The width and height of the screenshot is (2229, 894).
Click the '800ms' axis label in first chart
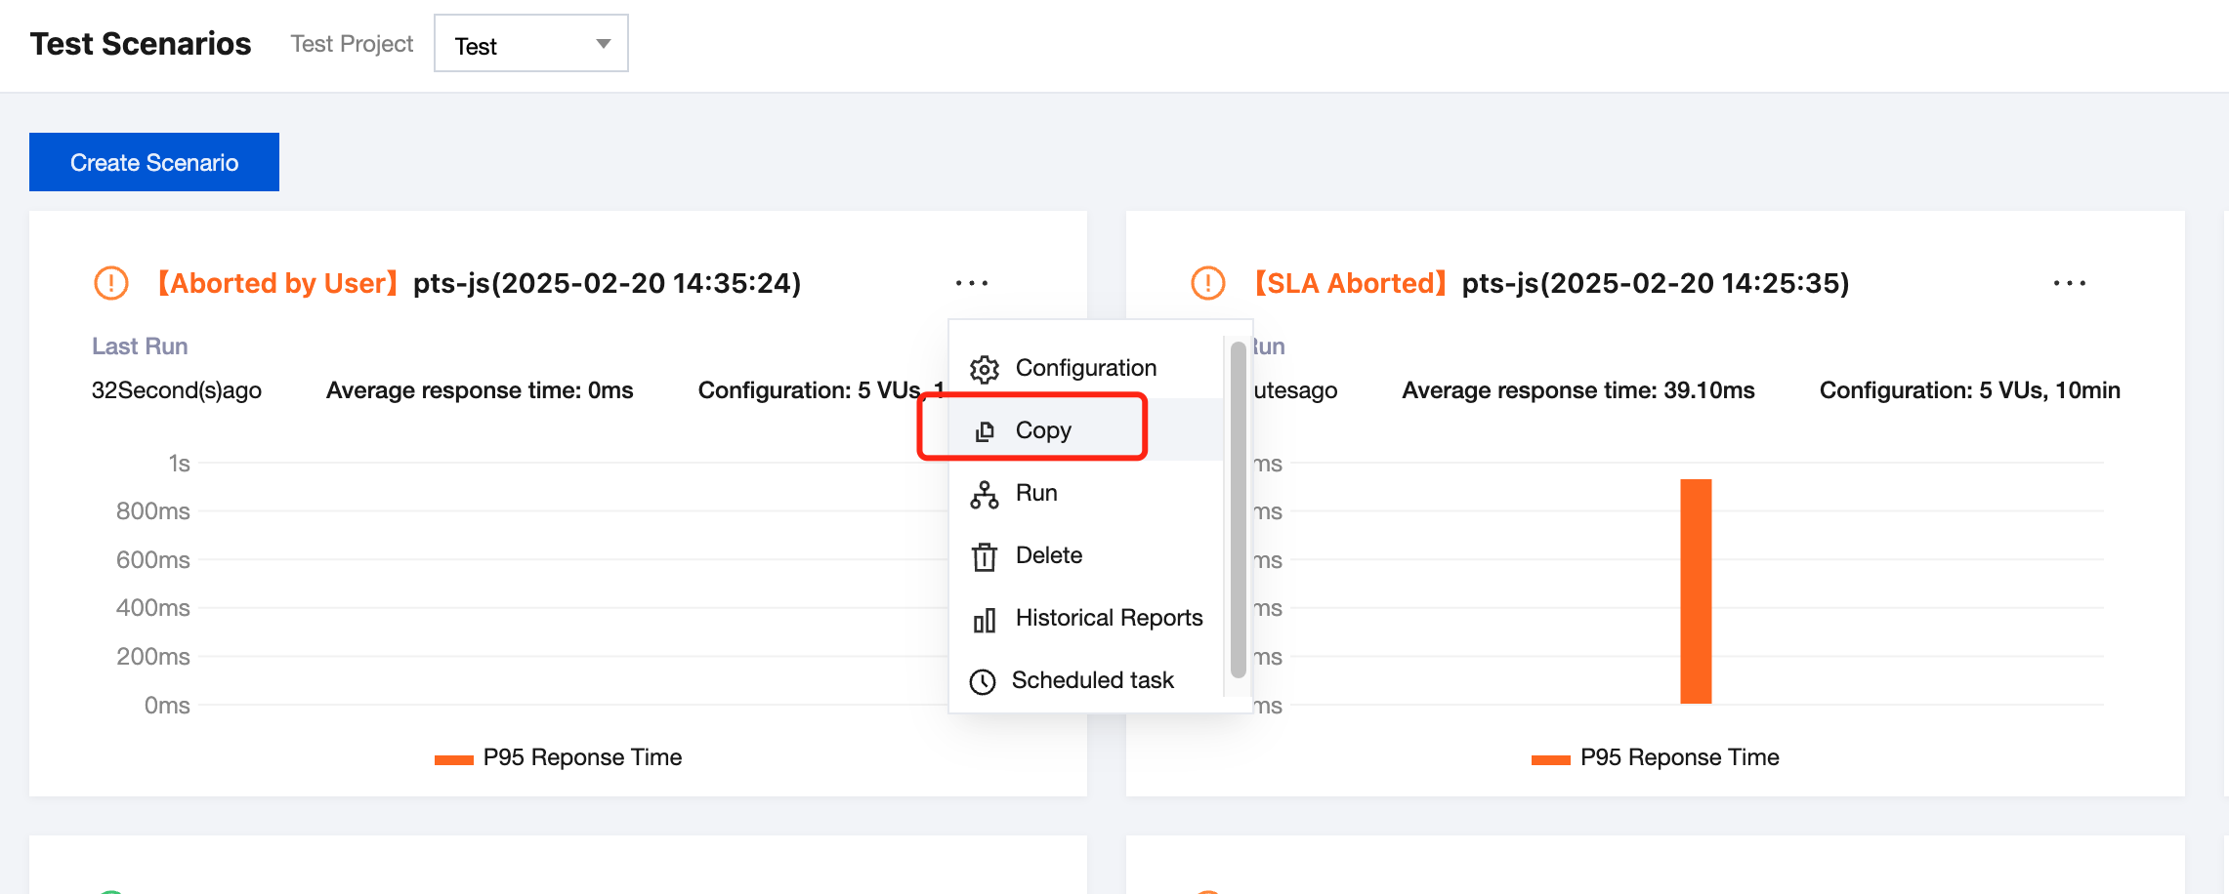tap(153, 511)
